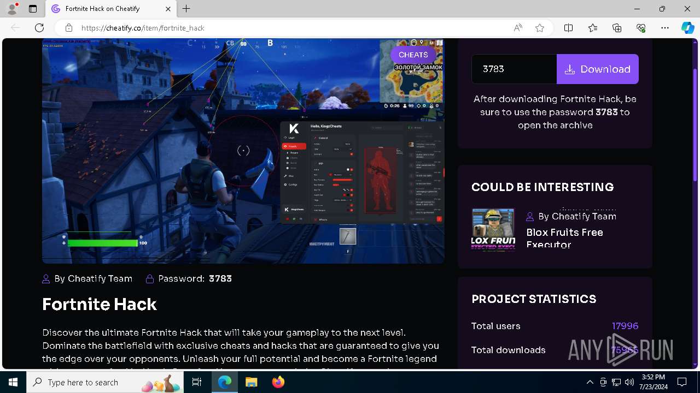Open File Explorer from the taskbar

(251, 382)
